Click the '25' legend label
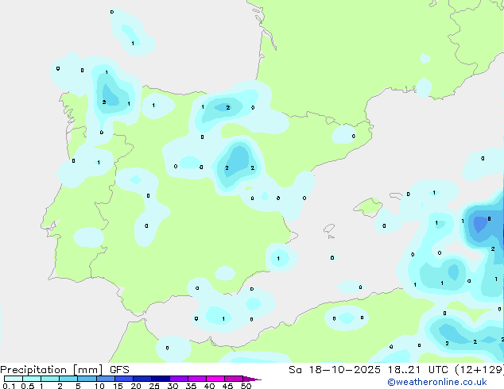This screenshot has height=389, width=504. pyautogui.click(x=154, y=386)
